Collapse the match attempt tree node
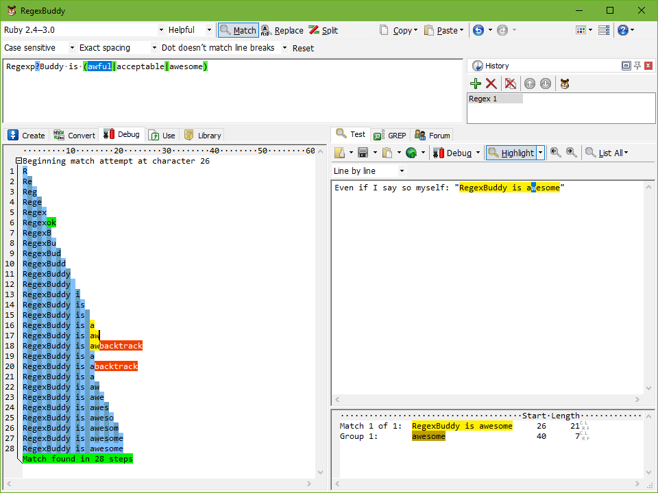Viewport: 658px width, 493px height. coord(19,161)
